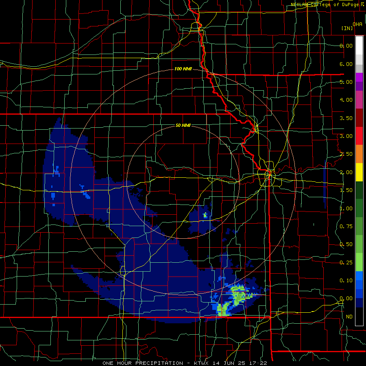Screen dimensions: 366x366
Task: Click the 'ND' legend label
Action: (349, 317)
